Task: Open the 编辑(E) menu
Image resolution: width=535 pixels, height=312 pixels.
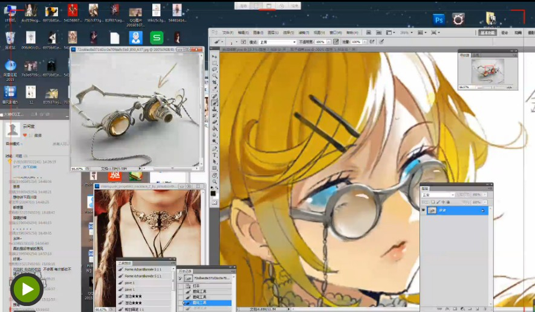Action: point(243,33)
